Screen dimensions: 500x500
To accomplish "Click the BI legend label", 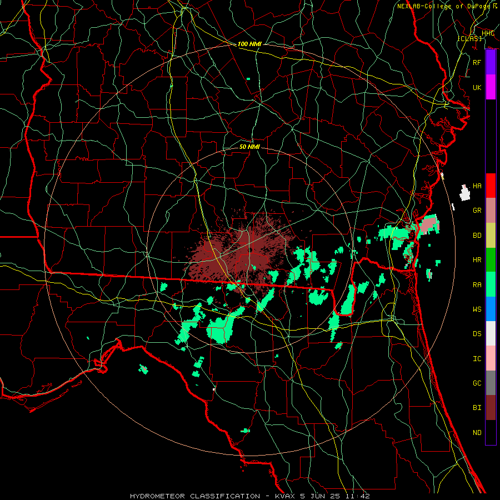I will click(x=477, y=408).
